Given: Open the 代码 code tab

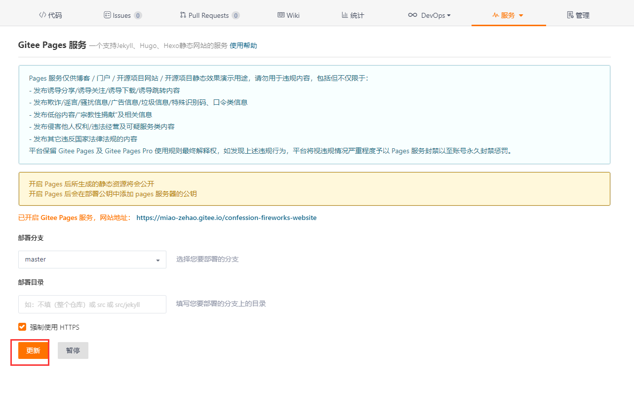Looking at the screenshot, I should click(x=50, y=15).
